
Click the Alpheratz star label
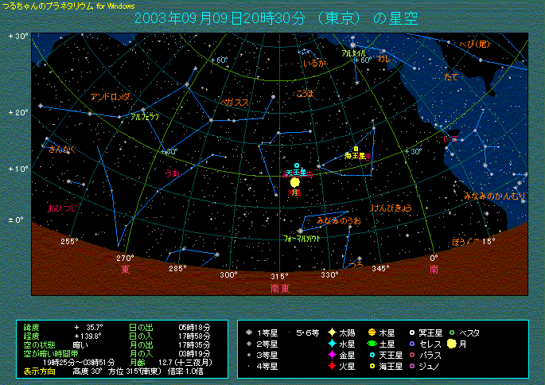pos(145,116)
